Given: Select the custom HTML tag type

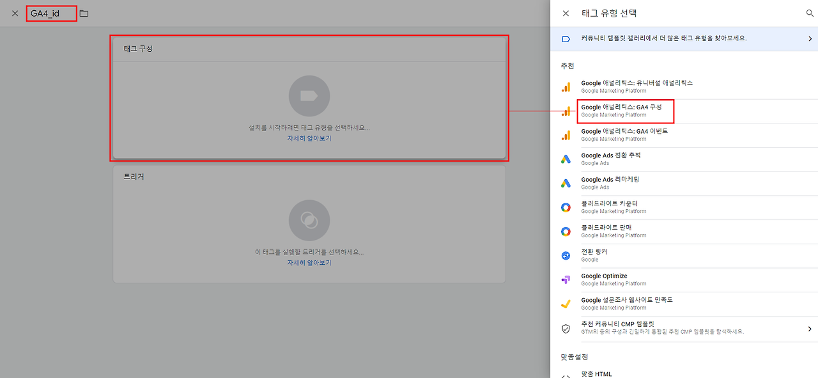Looking at the screenshot, I should (684, 374).
